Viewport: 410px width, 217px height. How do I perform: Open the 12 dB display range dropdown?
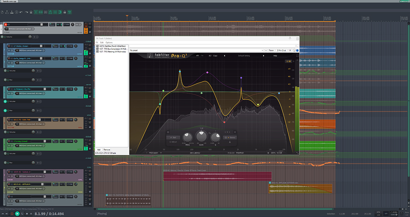pos(288,61)
